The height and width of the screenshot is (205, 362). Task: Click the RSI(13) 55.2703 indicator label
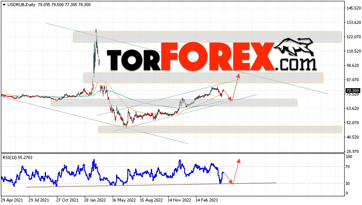(x=17, y=158)
